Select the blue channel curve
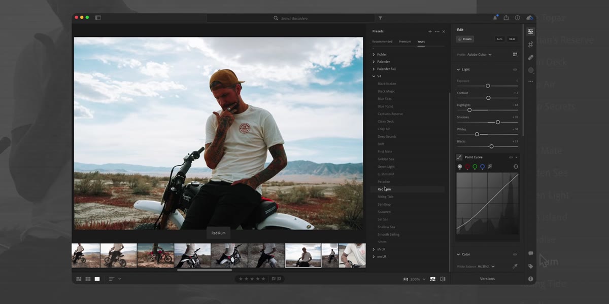Screen dimensions: 609x304 pos(482,166)
